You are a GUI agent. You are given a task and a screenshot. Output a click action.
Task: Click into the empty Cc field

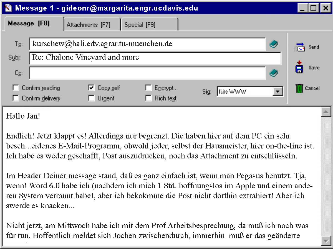(147, 73)
